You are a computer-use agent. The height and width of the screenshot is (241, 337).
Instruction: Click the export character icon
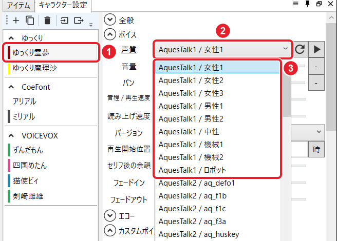click(x=79, y=21)
